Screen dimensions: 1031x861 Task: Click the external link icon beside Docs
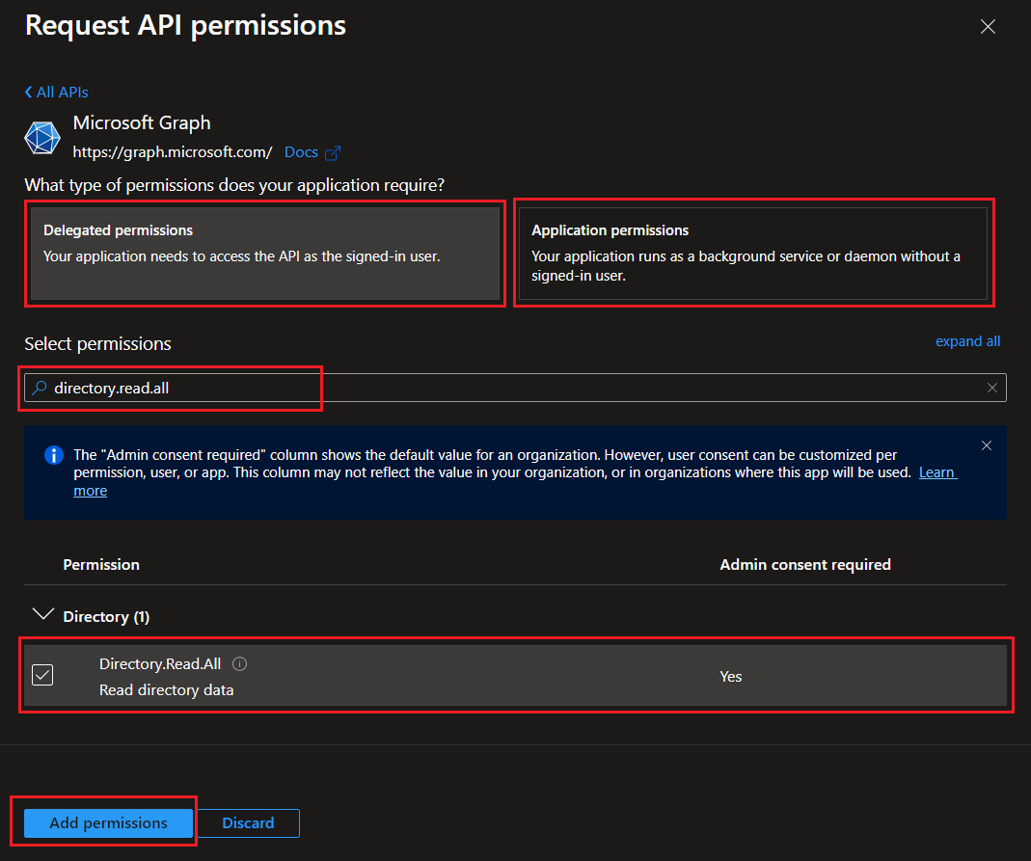[333, 152]
